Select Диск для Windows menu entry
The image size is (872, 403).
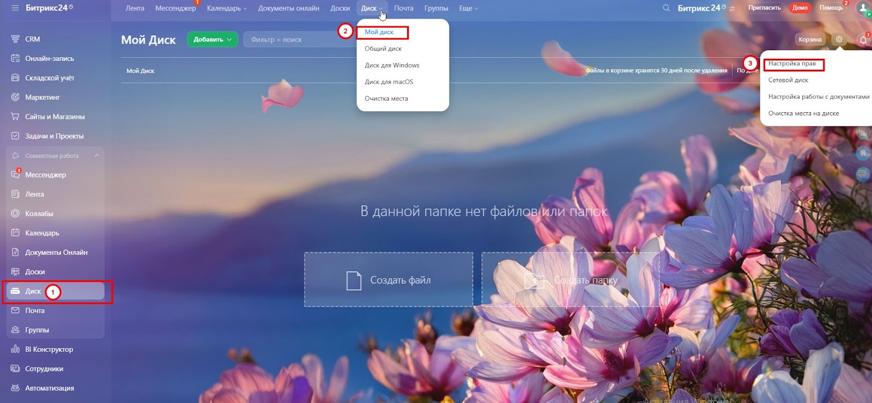392,65
